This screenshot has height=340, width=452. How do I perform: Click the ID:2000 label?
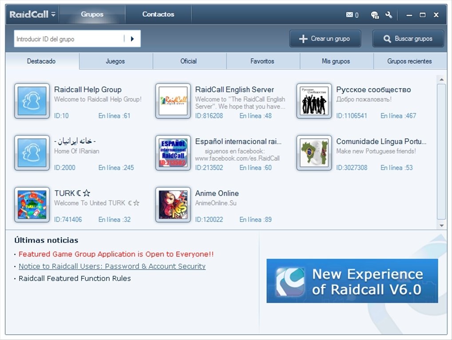(x=64, y=168)
